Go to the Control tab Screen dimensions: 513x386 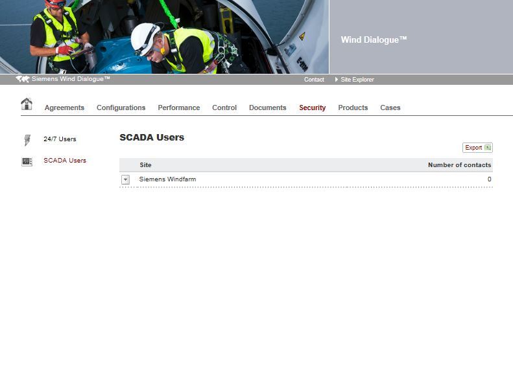tap(224, 108)
